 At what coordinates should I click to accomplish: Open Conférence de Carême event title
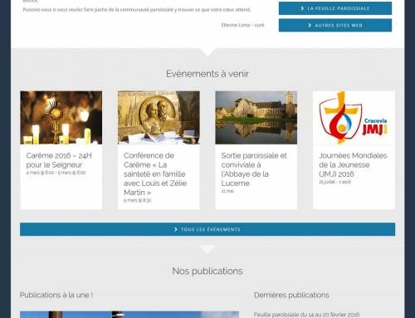click(155, 174)
